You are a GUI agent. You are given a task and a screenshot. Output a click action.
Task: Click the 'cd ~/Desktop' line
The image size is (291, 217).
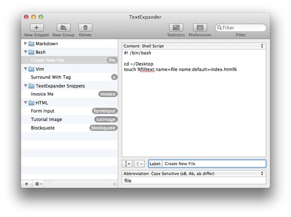[139, 64]
